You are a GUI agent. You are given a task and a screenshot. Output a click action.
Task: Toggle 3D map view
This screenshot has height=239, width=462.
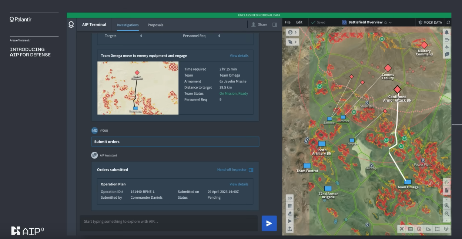(290, 198)
